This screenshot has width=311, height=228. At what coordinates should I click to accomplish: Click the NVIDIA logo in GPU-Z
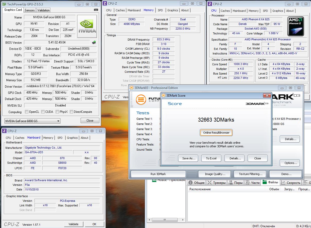coord(87,26)
